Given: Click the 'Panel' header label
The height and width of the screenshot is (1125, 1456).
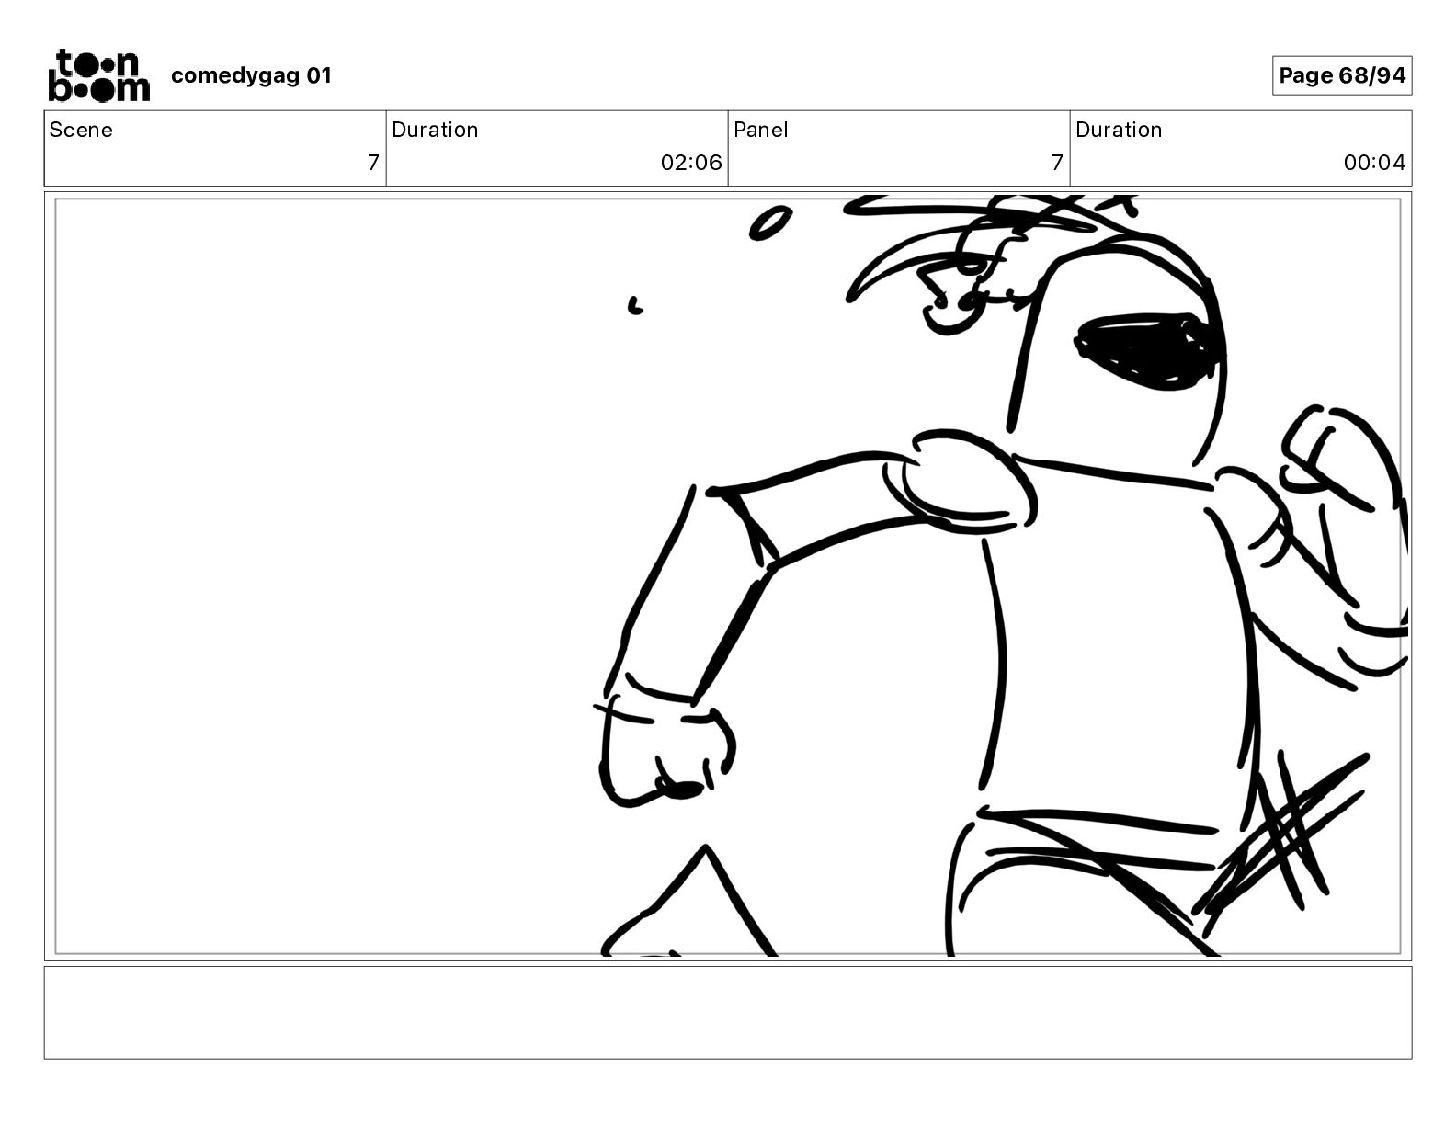Looking at the screenshot, I should tap(760, 130).
